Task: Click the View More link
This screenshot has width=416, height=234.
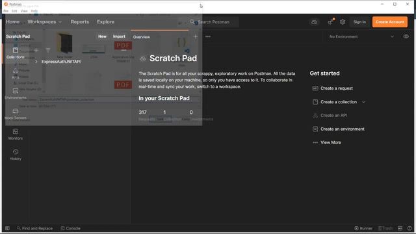Action: 331,142
